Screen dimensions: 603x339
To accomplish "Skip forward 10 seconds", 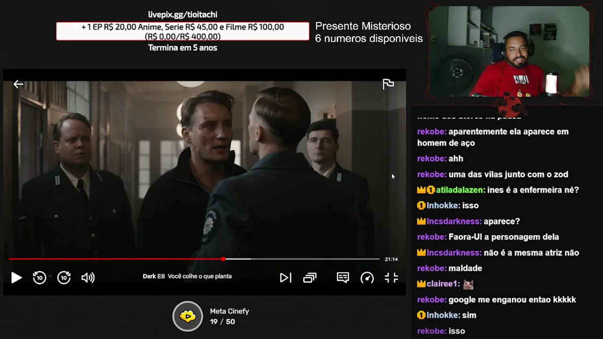I will click(64, 278).
